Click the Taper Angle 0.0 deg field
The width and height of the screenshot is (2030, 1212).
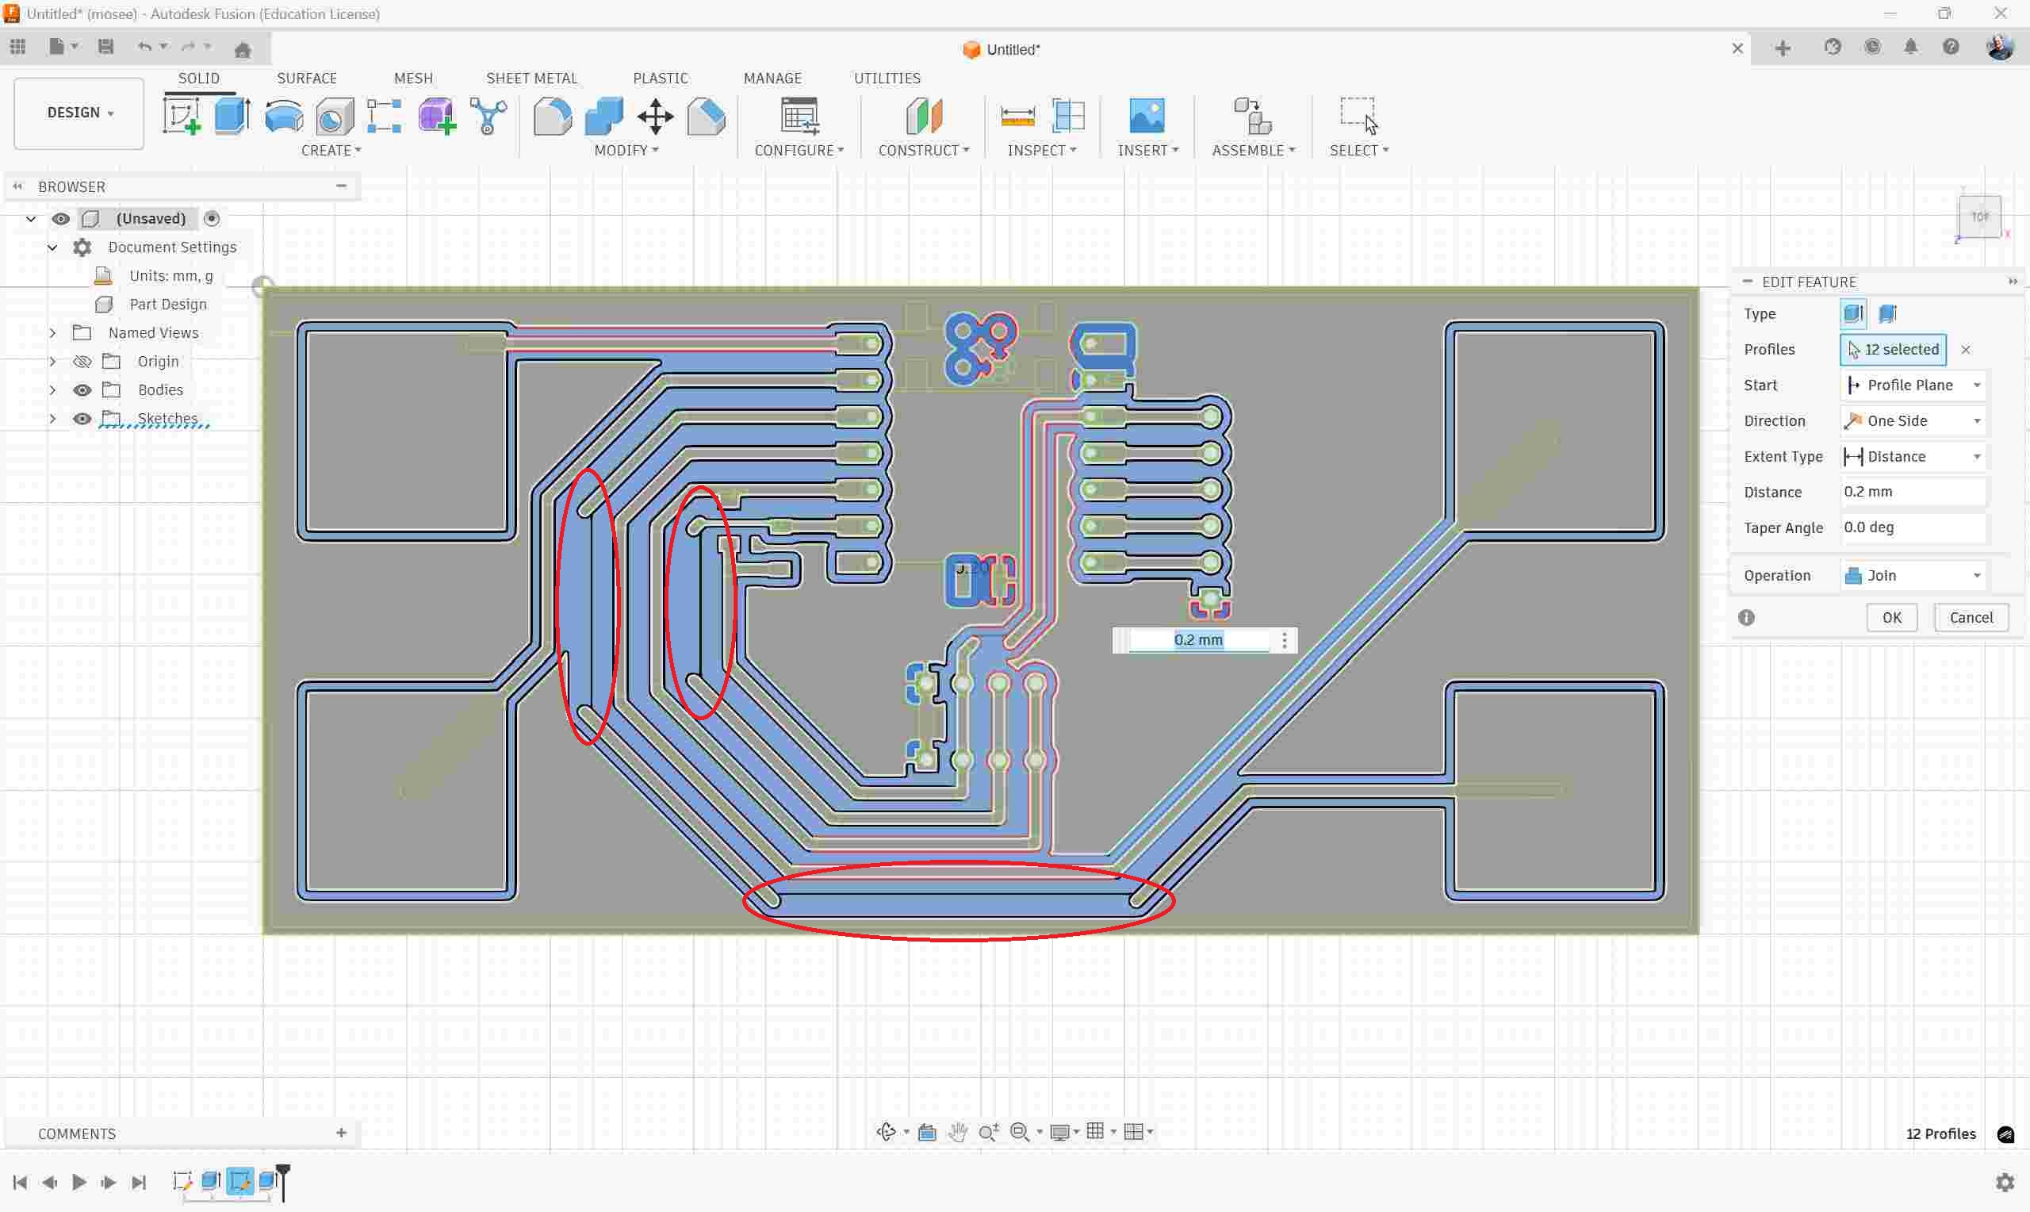[1913, 527]
